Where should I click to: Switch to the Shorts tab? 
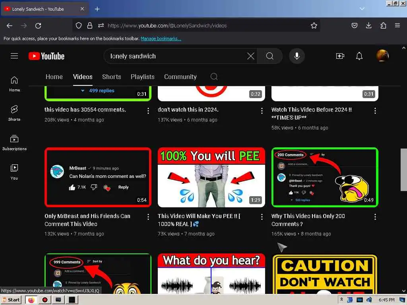[x=112, y=77]
